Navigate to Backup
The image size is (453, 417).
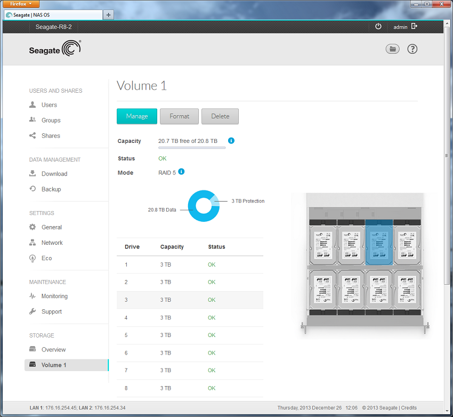click(51, 189)
